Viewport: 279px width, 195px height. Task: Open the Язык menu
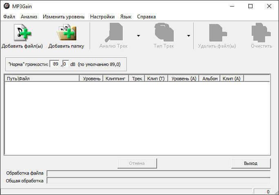pos(126,17)
